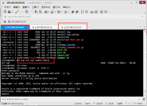Open the compose bar hamburger menu
The image size is (147, 106).
click(144, 99)
